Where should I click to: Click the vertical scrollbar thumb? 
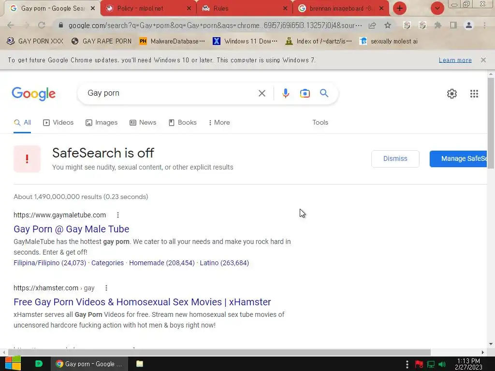click(x=491, y=123)
